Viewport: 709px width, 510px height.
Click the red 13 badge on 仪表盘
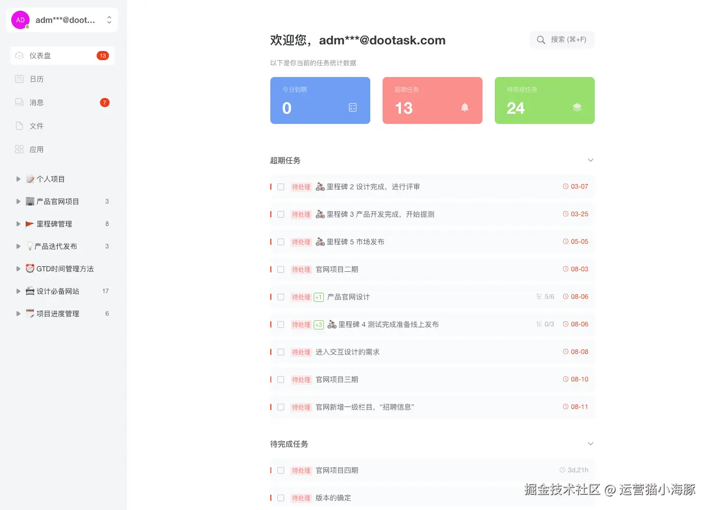click(103, 56)
